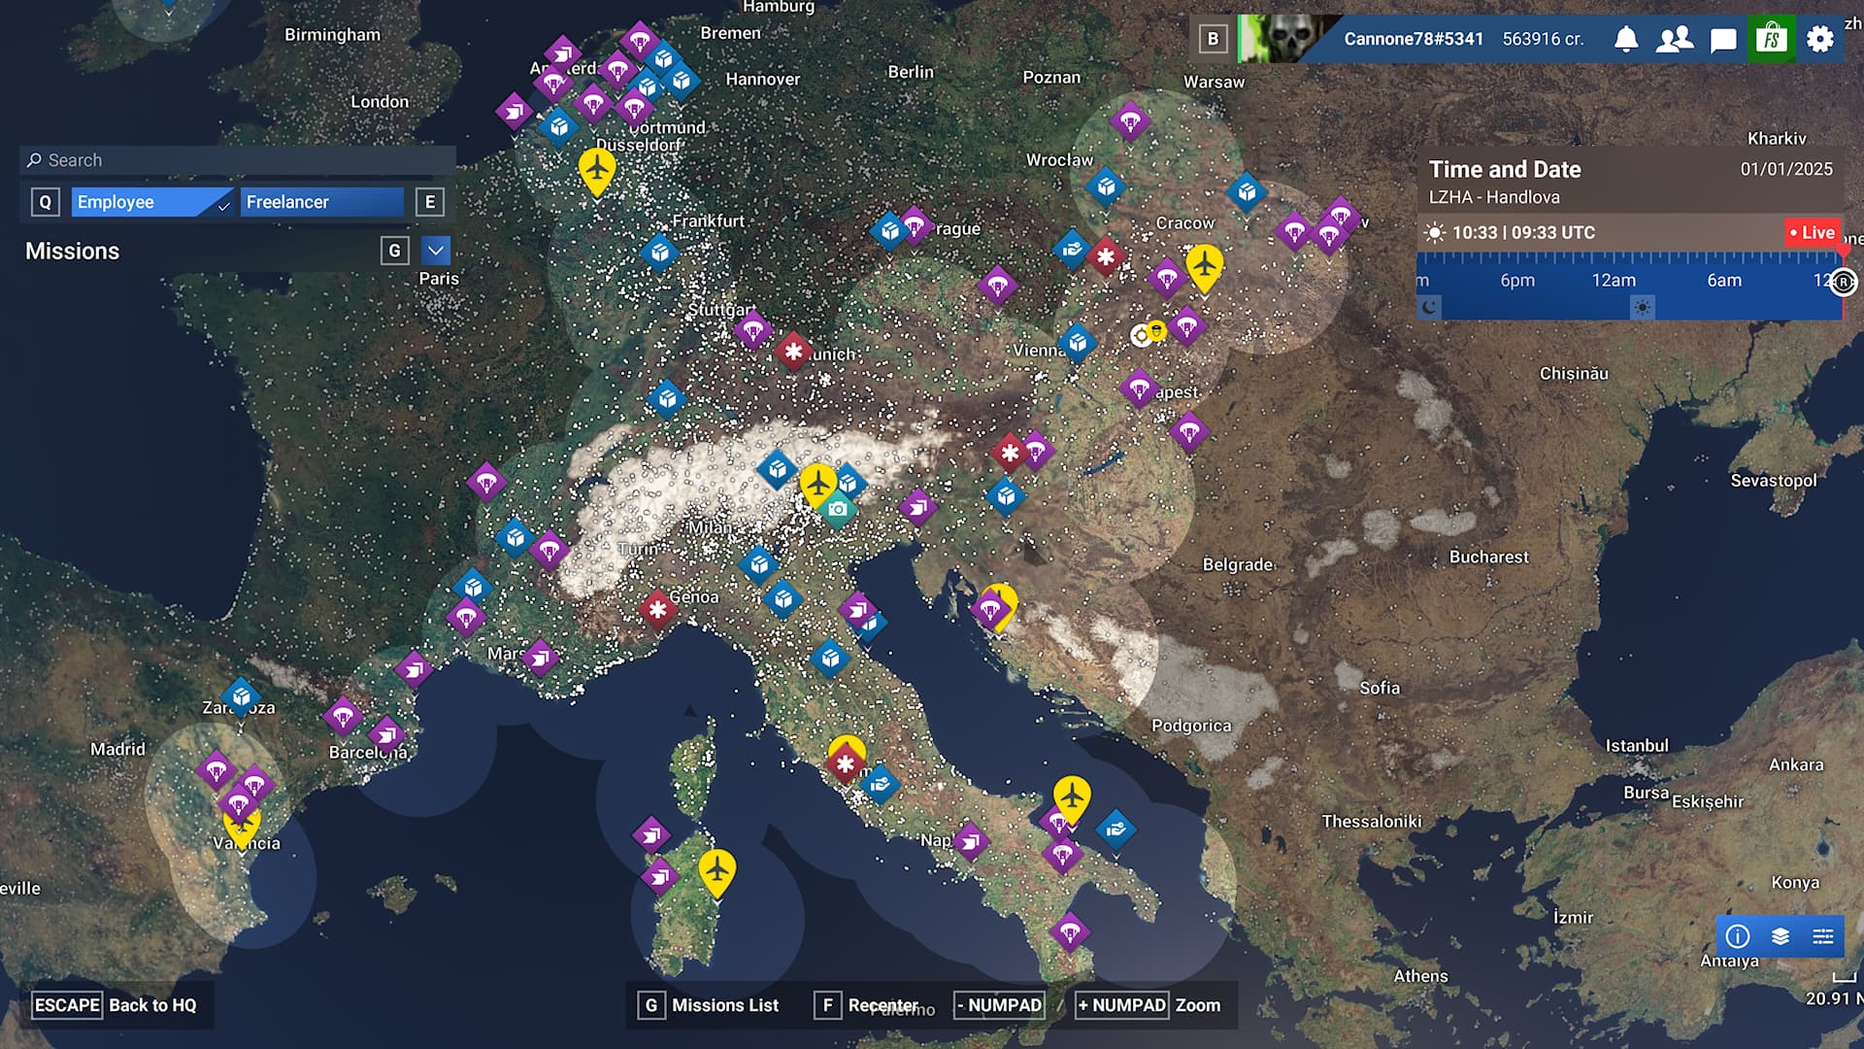The image size is (1864, 1049).
Task: Open the Missions List button
Action: click(710, 1005)
